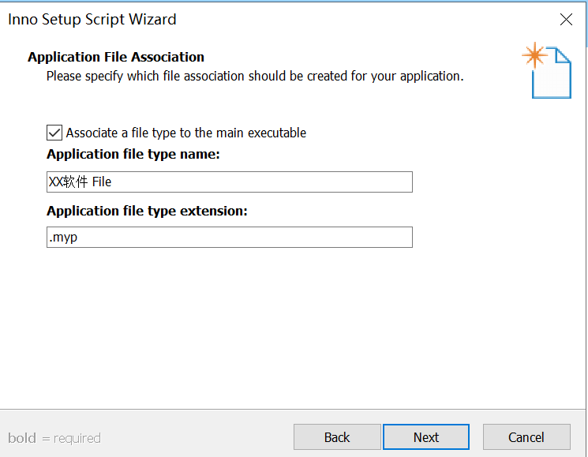Go back with the Back button

coord(337,437)
